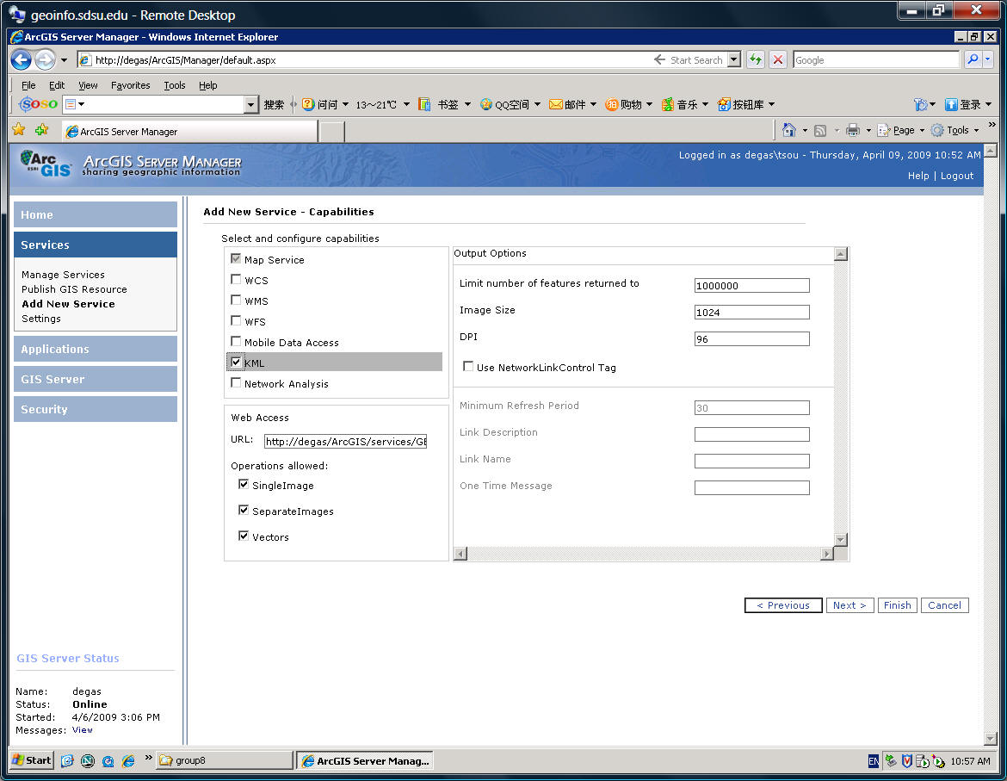Image resolution: width=1007 pixels, height=781 pixels.
Task: Enable the WFS capability checkbox
Action: click(x=236, y=320)
